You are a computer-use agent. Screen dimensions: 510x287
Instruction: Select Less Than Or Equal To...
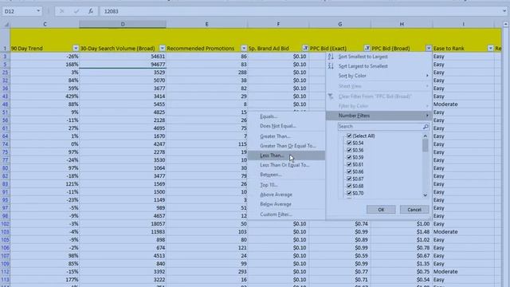click(286, 165)
